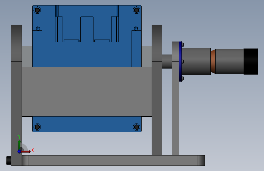Select the top-right bolt on the blue plate

136,10
